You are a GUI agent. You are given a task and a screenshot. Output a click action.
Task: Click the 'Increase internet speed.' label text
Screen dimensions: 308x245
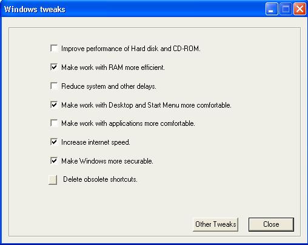(x=96, y=142)
